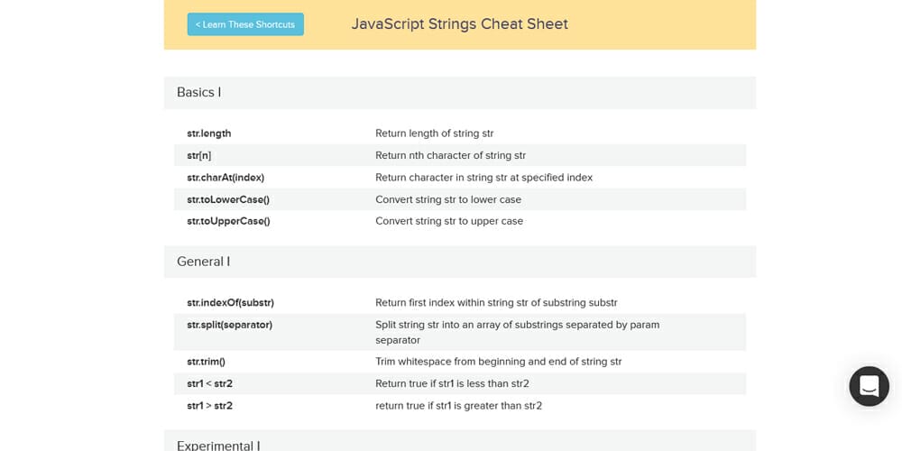Click the General I section header

point(460,262)
